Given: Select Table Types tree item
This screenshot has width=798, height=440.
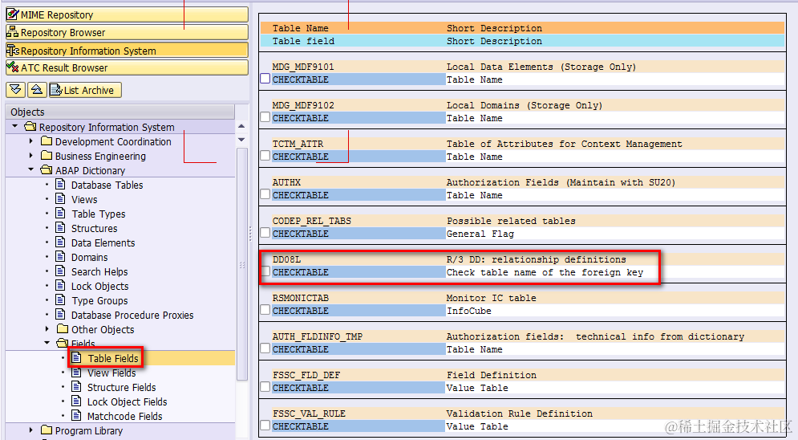Looking at the screenshot, I should [98, 214].
